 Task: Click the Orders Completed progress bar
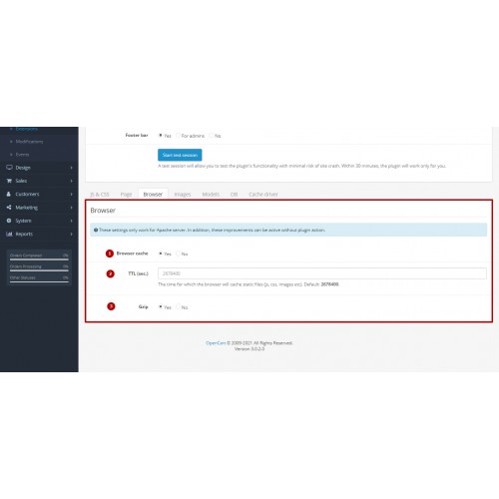click(x=39, y=259)
